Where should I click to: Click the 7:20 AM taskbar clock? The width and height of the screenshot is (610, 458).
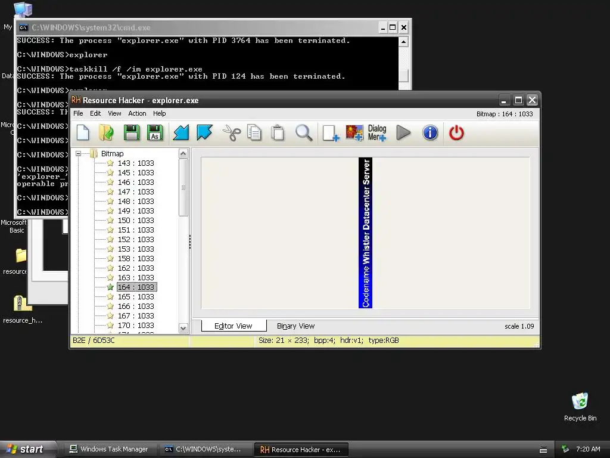point(588,449)
